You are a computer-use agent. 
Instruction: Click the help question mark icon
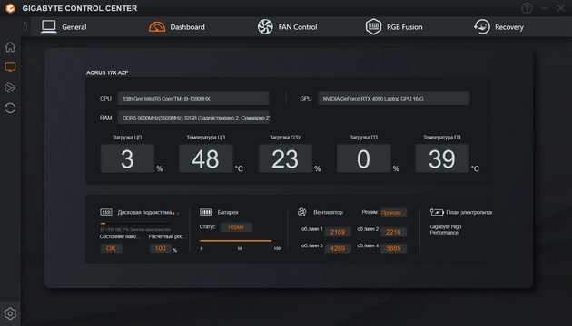[x=527, y=8]
